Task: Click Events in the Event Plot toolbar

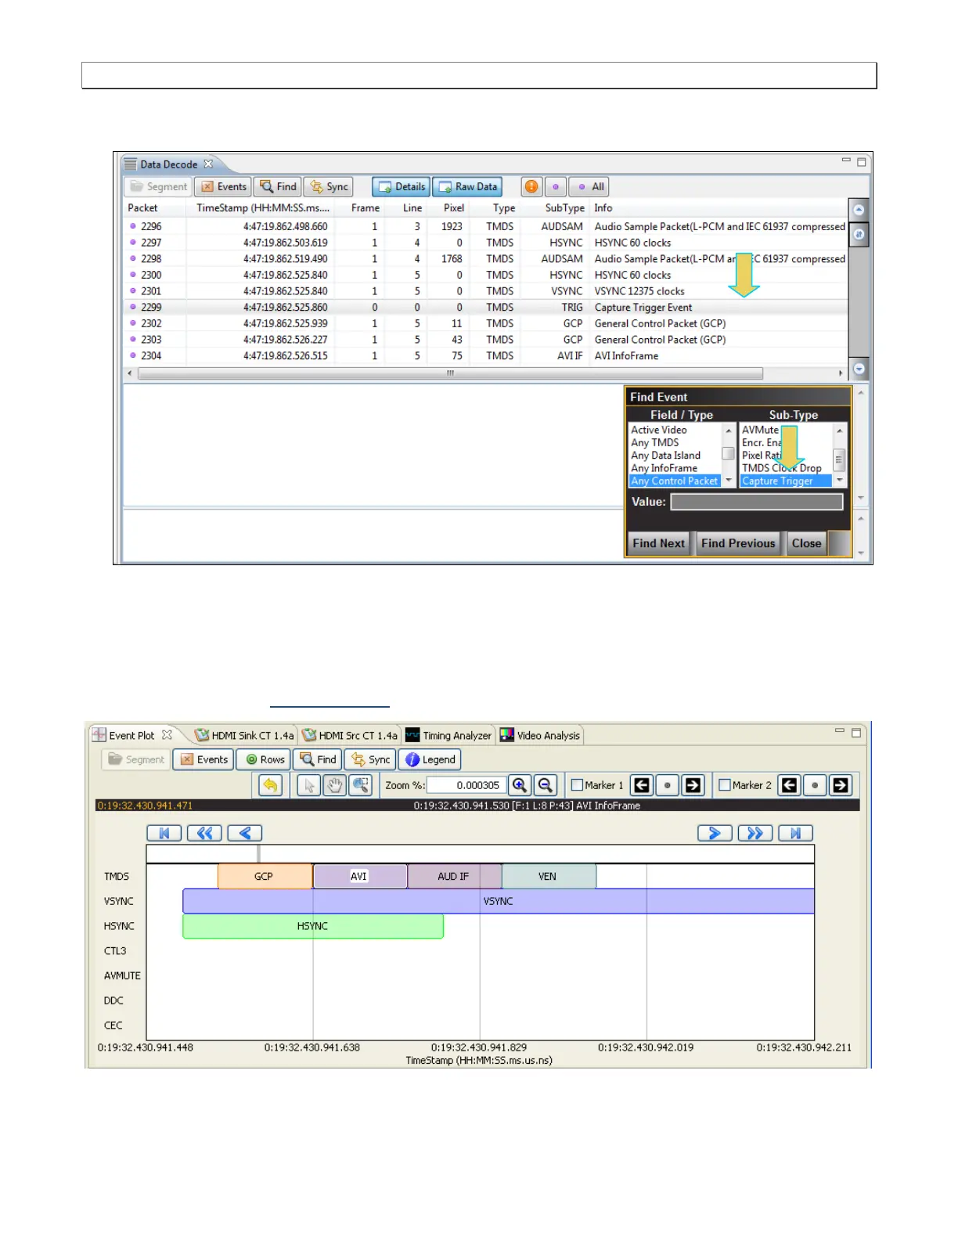Action: coord(203,760)
